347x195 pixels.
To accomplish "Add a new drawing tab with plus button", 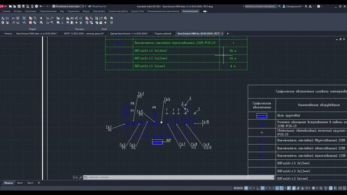I will pos(228,34).
